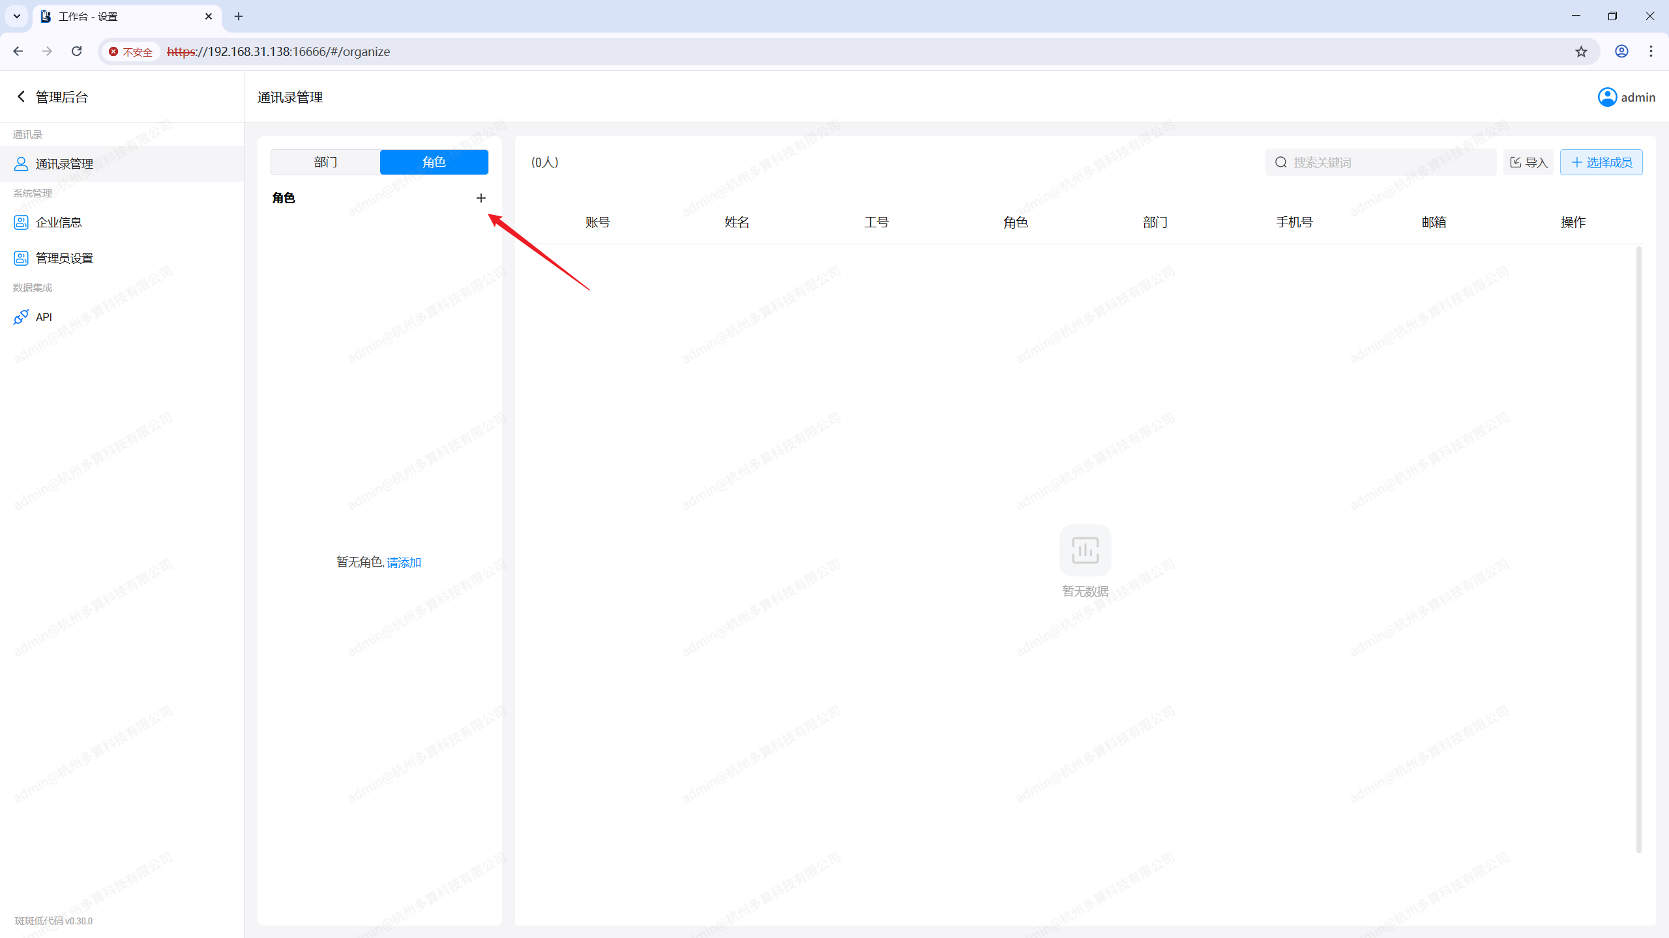The height and width of the screenshot is (938, 1669).
Task: Click the 请添加 link
Action: 404,563
